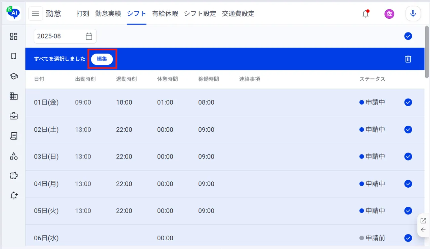Screen dimensions: 430x249
Task: Uncheck the 06日(水) row checkbox
Action: click(408, 238)
